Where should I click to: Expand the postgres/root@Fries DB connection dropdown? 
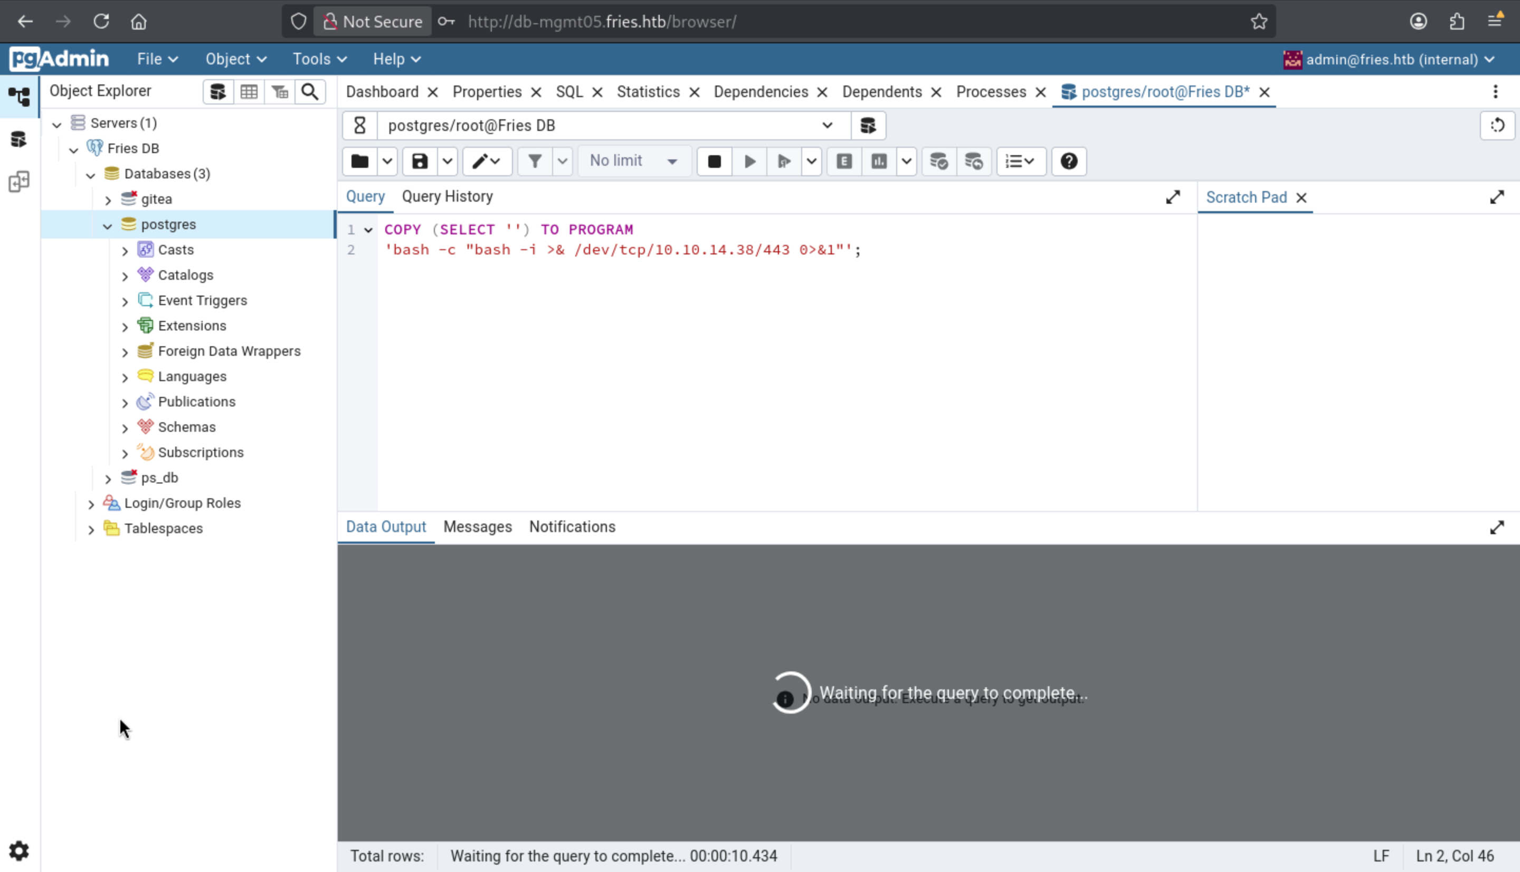pos(826,126)
